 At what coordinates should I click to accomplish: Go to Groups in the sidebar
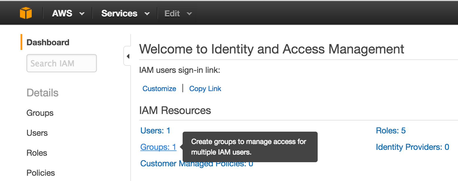(40, 113)
